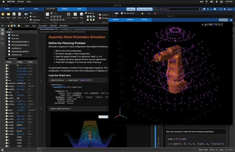Open the Workspace panel actions kebab menu

35,58
